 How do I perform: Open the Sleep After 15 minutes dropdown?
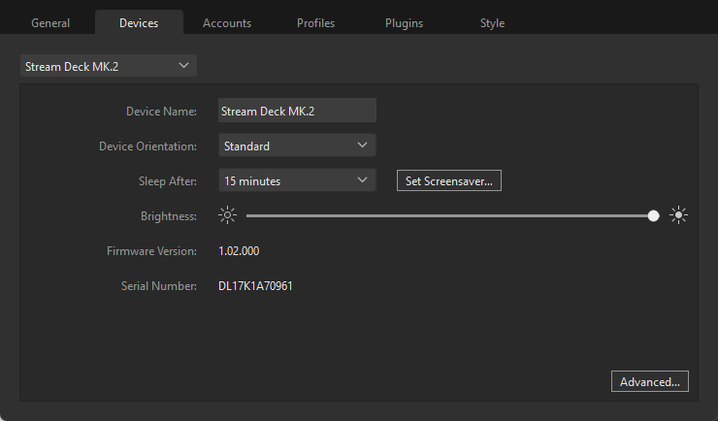point(297,180)
